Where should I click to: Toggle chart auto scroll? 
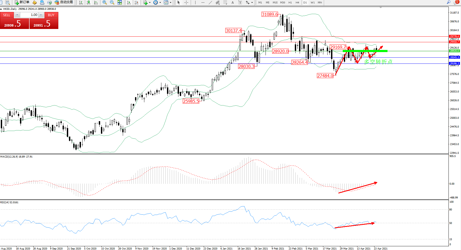tap(129, 2)
